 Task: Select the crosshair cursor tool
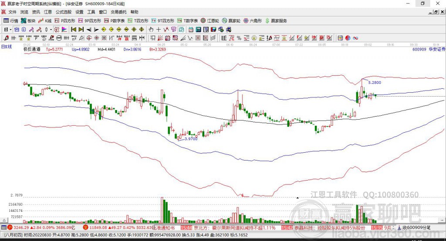(x=159, y=29)
